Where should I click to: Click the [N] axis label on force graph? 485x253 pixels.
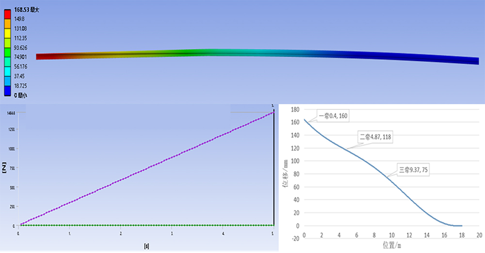(4, 168)
